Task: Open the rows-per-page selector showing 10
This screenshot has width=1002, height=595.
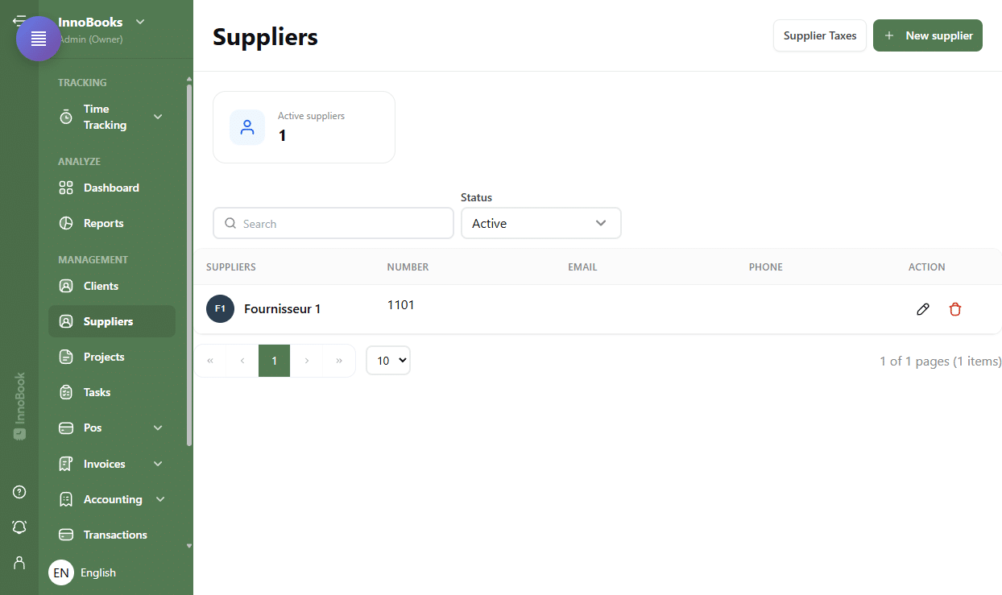Action: coord(388,361)
